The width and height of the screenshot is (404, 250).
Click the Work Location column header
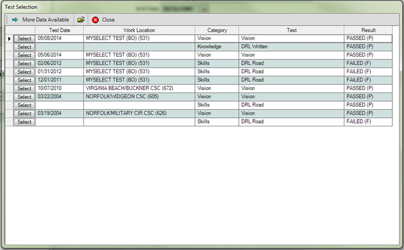tap(139, 30)
